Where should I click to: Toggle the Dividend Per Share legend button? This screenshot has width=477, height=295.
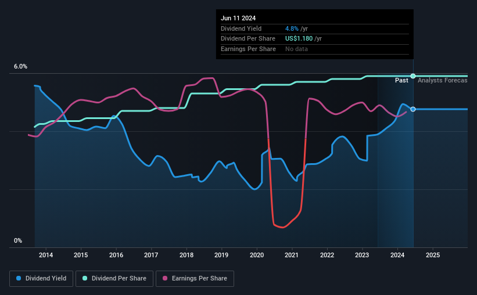[x=114, y=279]
